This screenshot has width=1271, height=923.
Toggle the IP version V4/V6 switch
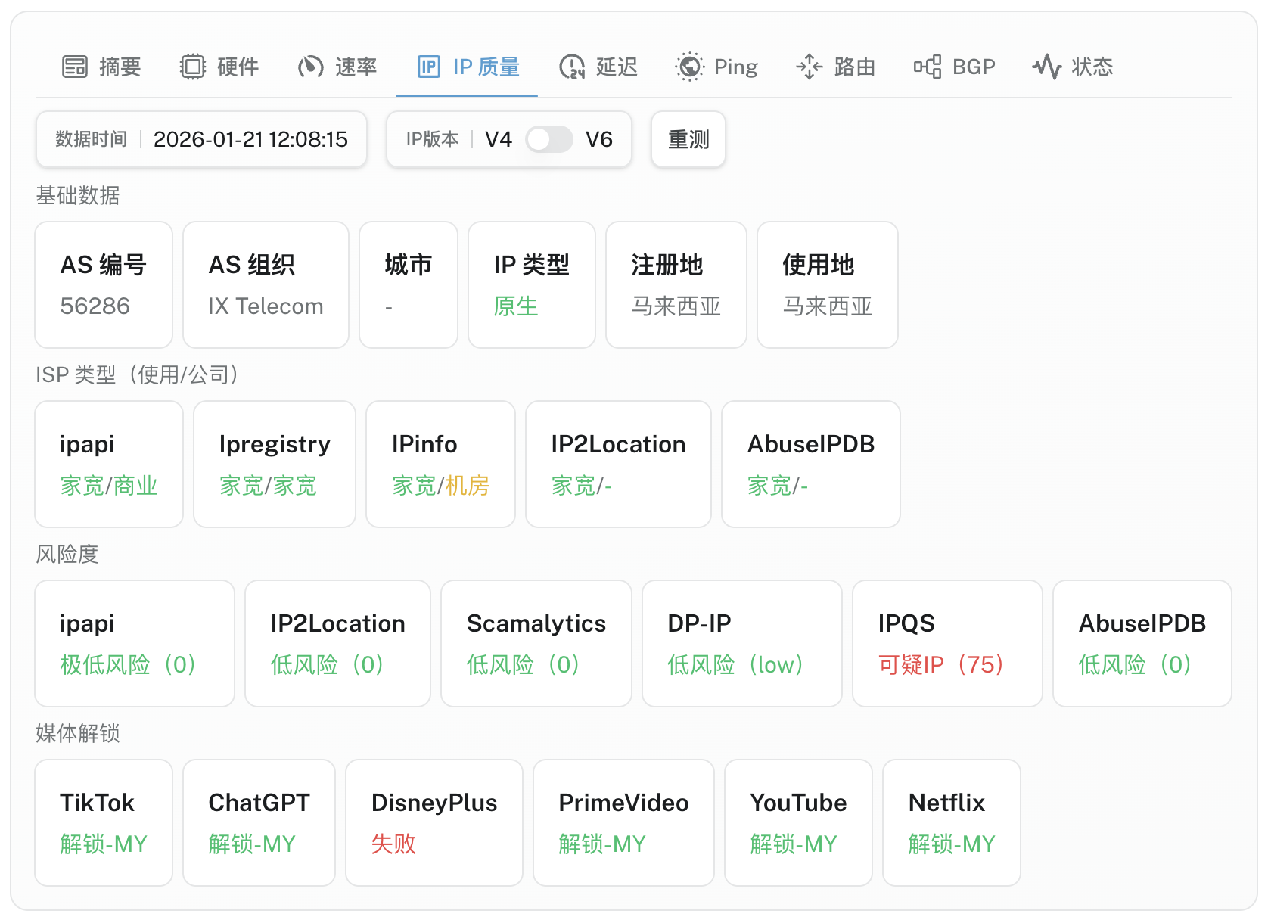549,139
